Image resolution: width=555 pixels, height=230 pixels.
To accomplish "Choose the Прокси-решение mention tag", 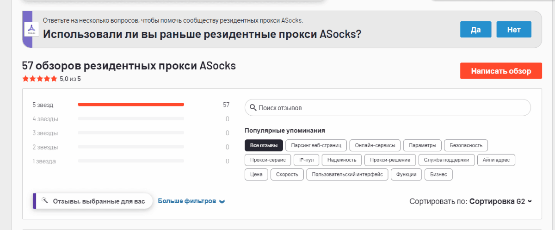I will point(390,160).
